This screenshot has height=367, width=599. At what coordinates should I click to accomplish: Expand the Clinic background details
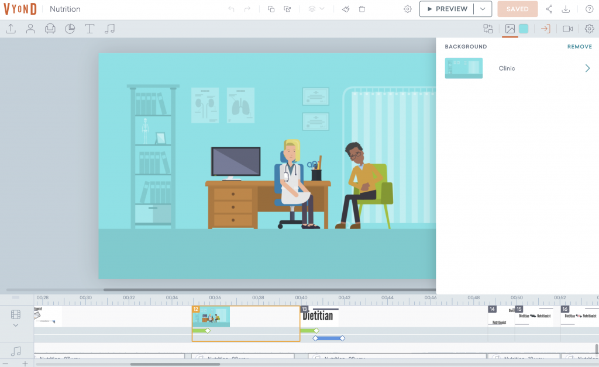(588, 68)
